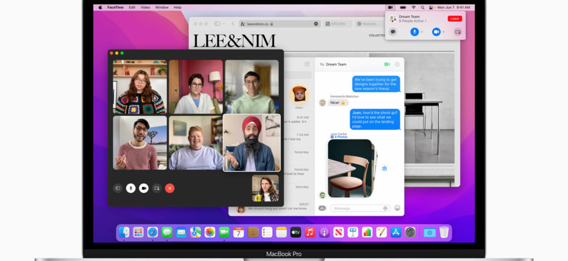Viewport: 568px width, 261px height.
Task: Open News app in the dock
Action: tap(338, 232)
